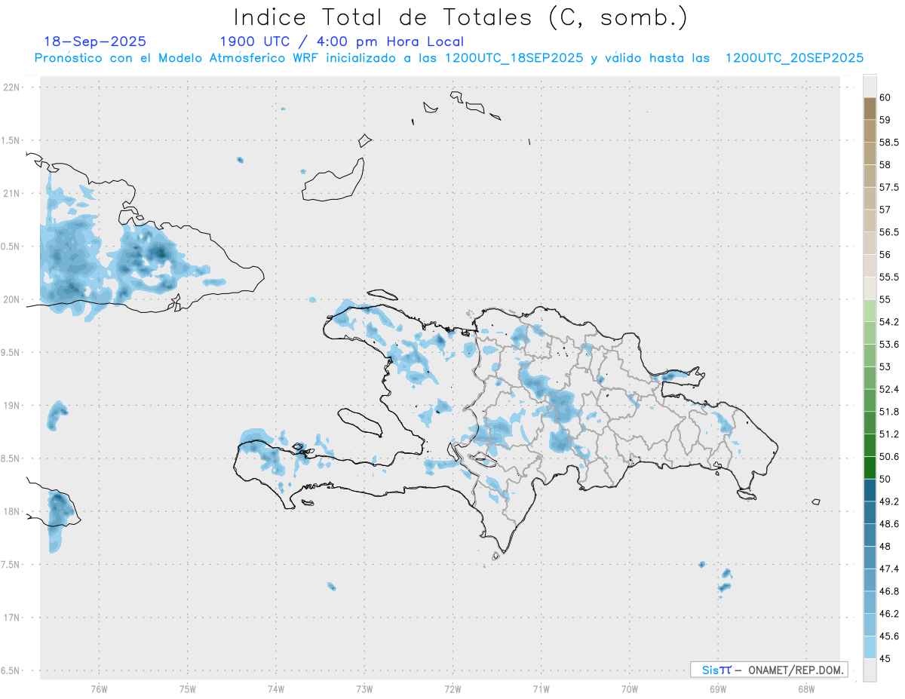905x699 pixels.
Task: Click the '56.5' value on the color scale
Action: tap(889, 232)
